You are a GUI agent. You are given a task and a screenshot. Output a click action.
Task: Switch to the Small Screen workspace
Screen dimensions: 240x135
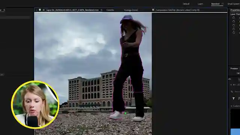234,4
